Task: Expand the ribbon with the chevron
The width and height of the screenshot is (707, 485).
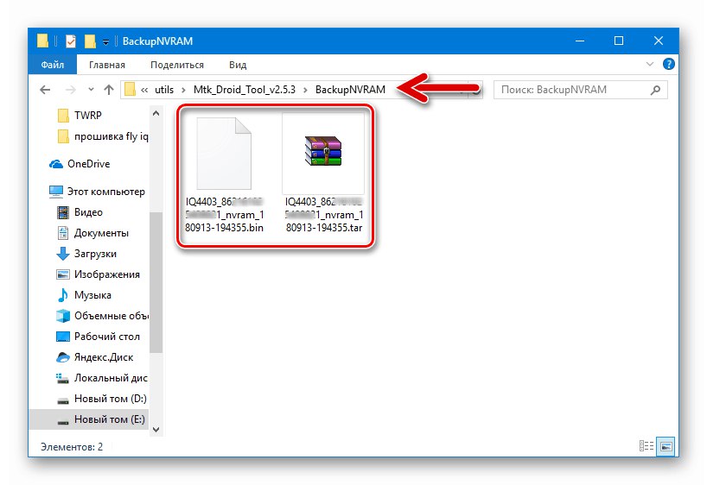Action: 650,64
